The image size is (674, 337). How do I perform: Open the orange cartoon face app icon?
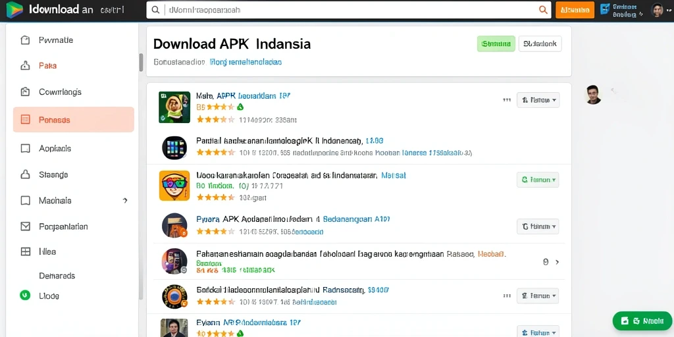tap(174, 186)
